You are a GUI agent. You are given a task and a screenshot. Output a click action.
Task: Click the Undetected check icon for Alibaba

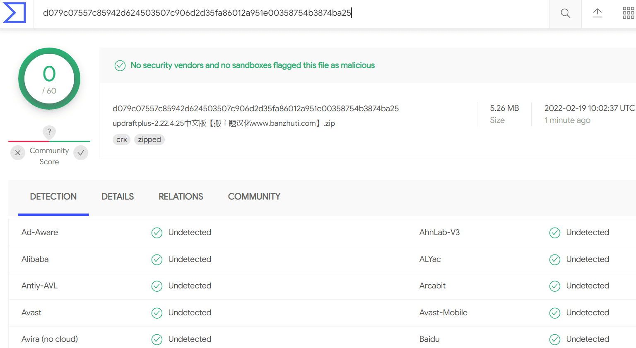pyautogui.click(x=157, y=260)
